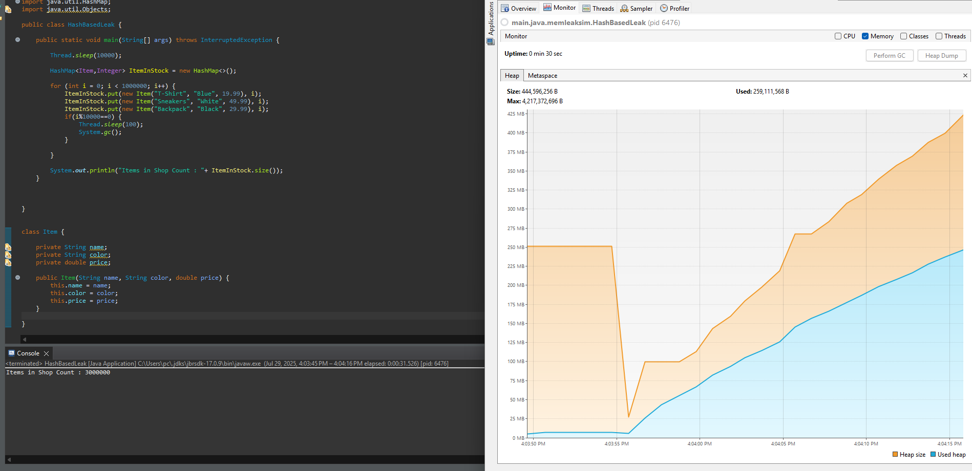972x471 pixels.
Task: Click warning marker beside java.util.Objects import
Action: click(x=8, y=9)
